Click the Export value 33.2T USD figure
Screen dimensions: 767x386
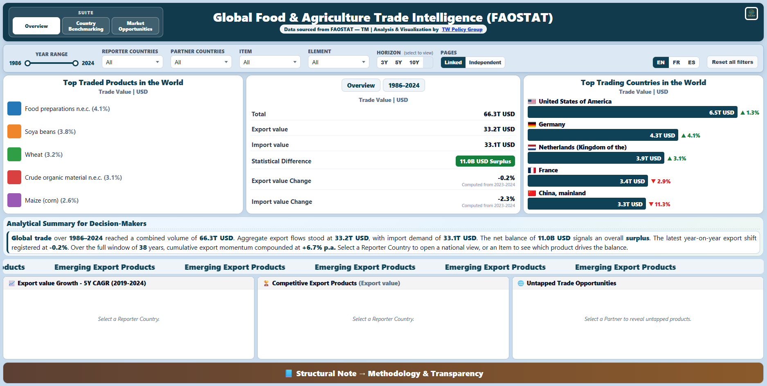499,129
